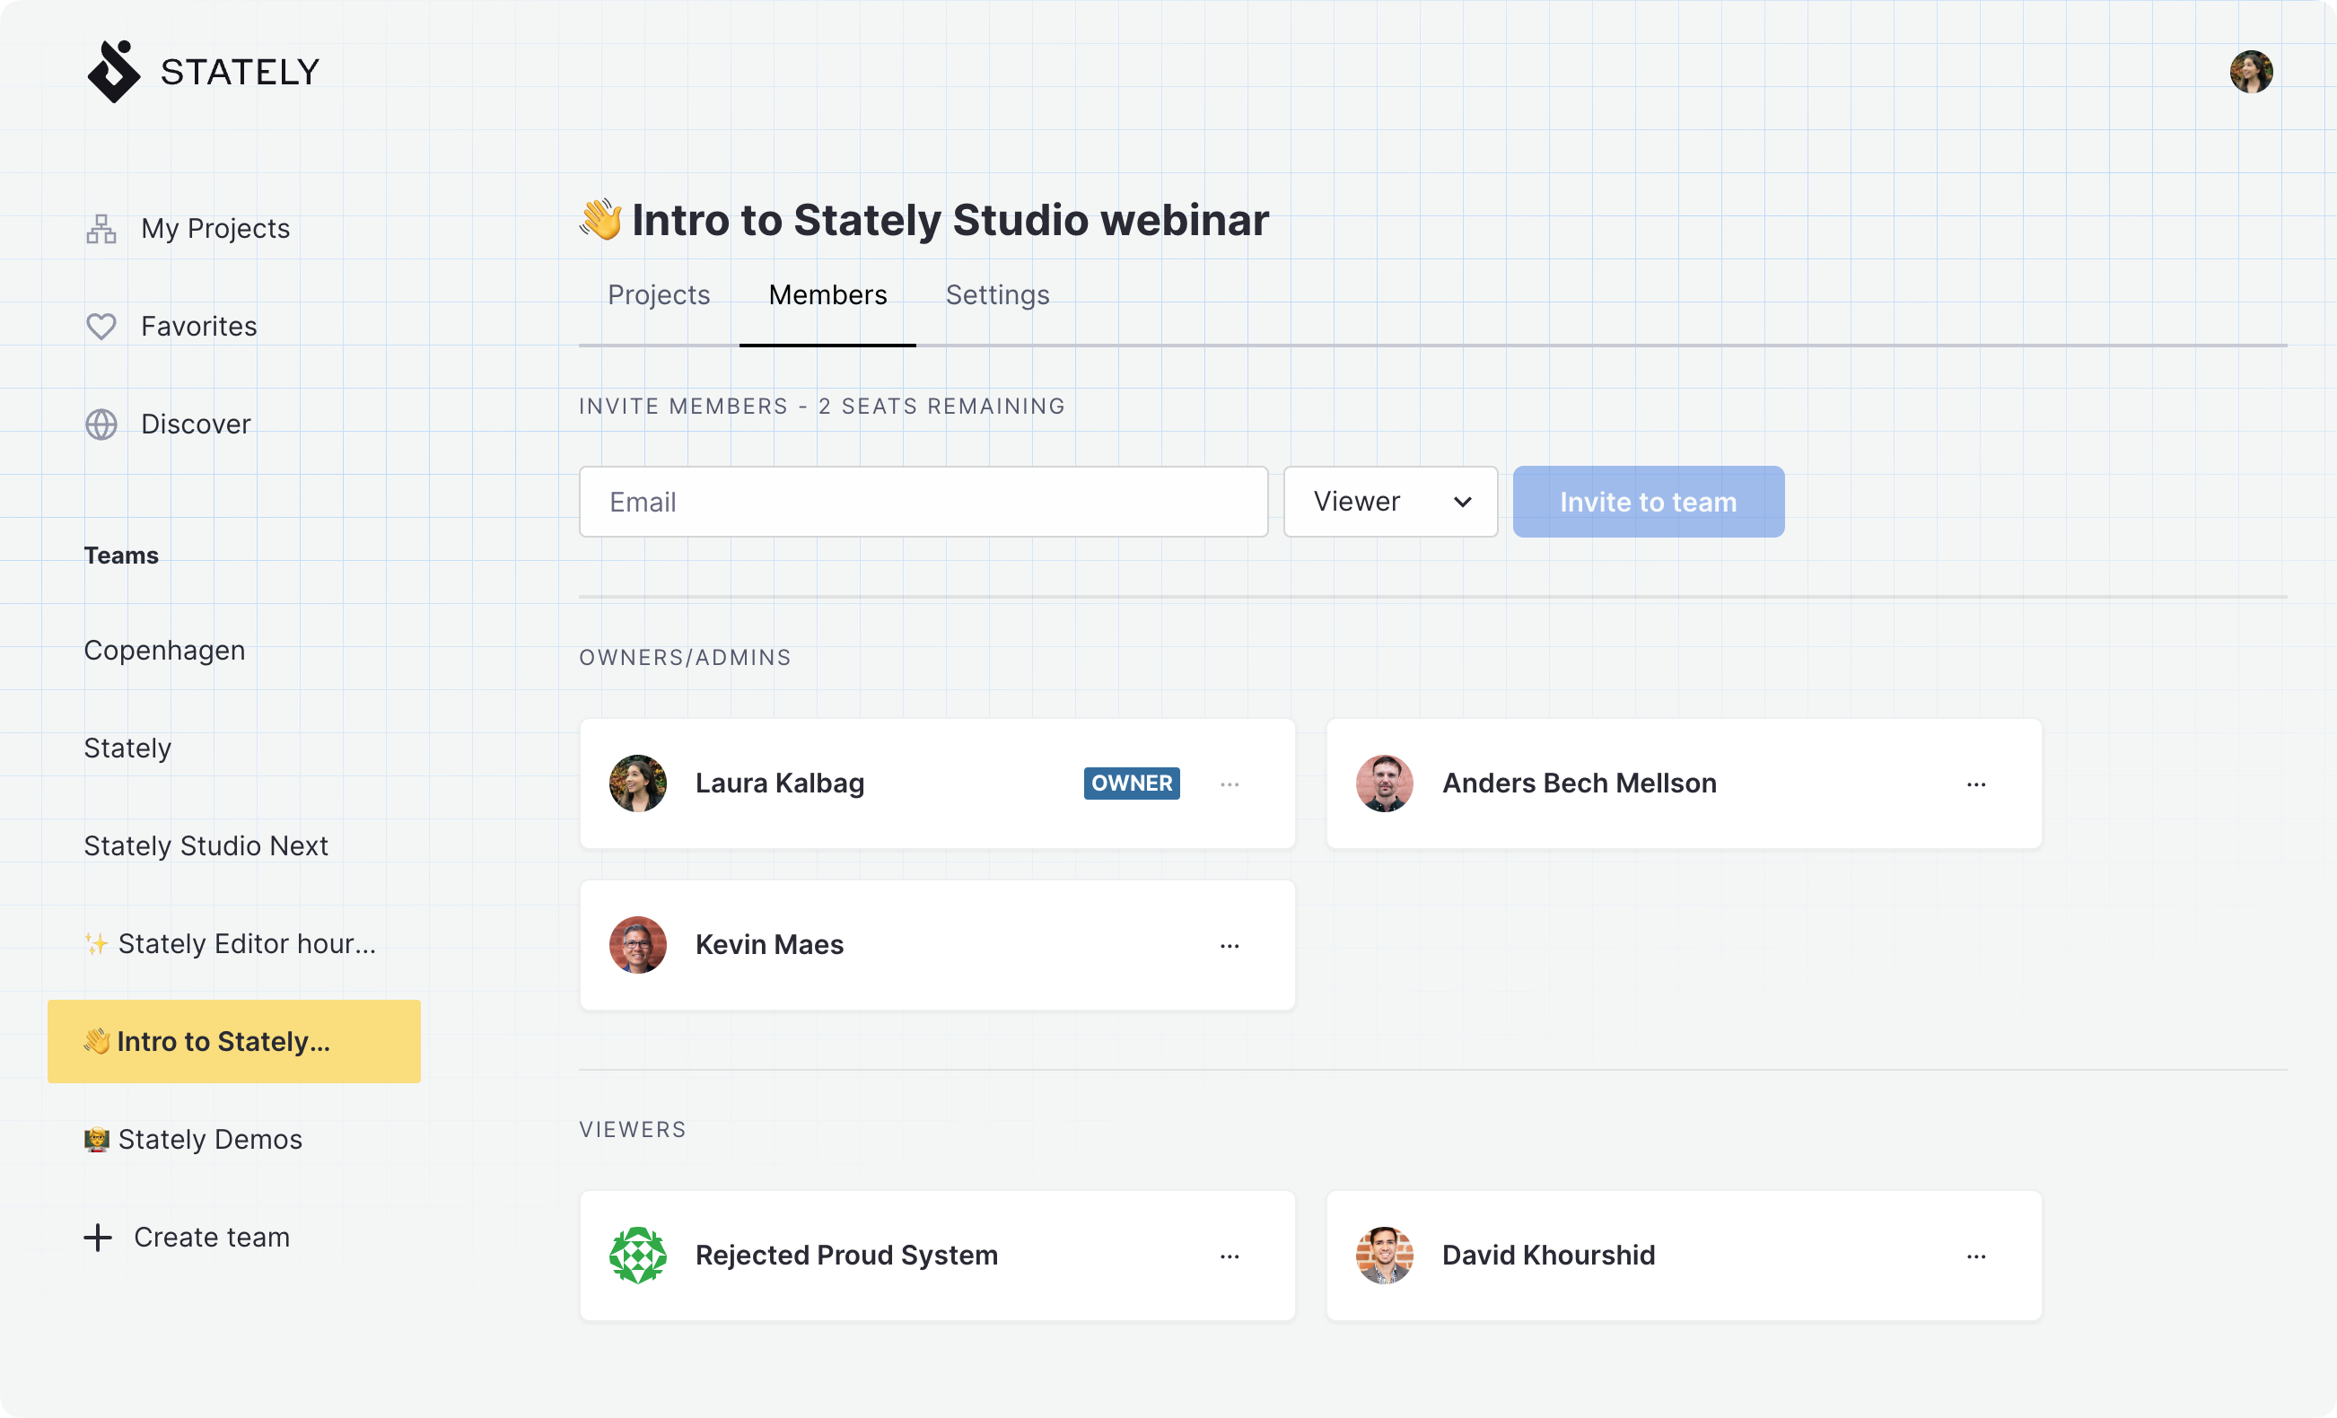The width and height of the screenshot is (2337, 1418).
Task: Open the three-dot menu for David Khourshid
Action: 1976,1255
